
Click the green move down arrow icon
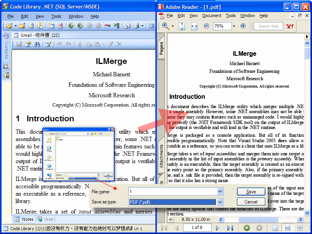pos(80,26)
